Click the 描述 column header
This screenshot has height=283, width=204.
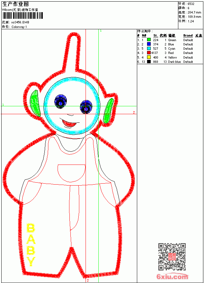[172, 36]
